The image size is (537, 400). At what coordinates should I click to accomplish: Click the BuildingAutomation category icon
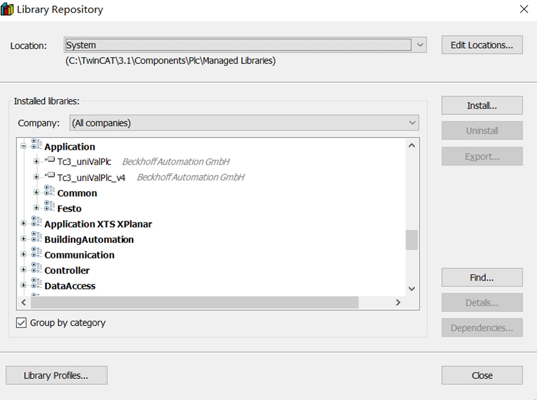(x=36, y=239)
